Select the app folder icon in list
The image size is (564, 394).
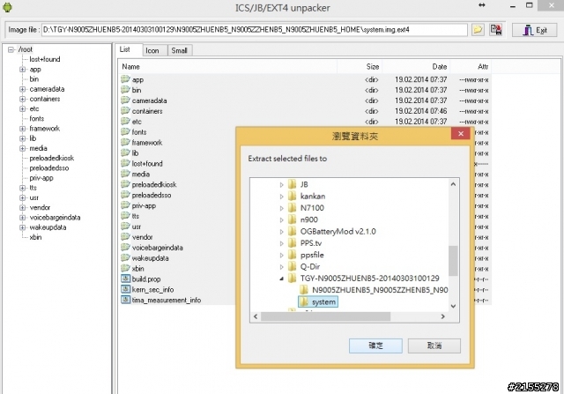125,79
